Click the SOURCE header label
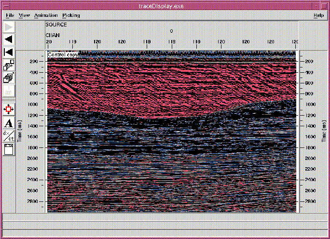The image size is (330, 239). pyautogui.click(x=56, y=25)
